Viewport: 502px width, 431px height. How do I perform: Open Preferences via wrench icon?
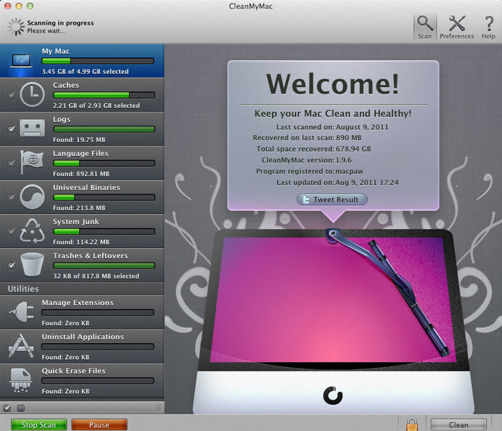(456, 23)
